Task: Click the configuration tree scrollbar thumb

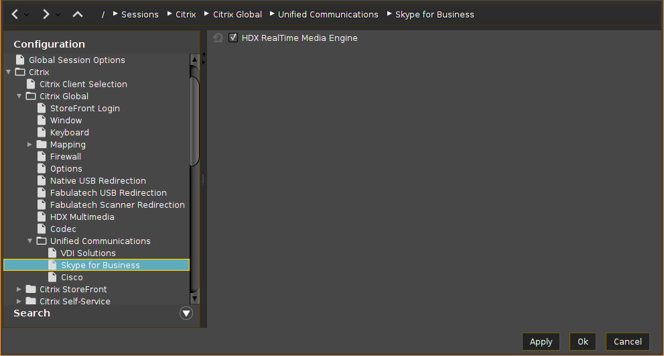Action: click(194, 121)
